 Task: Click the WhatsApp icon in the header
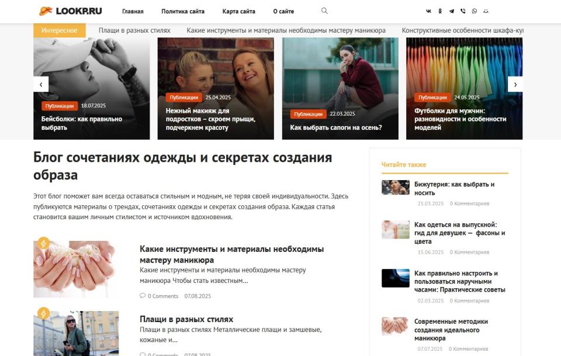(x=474, y=11)
